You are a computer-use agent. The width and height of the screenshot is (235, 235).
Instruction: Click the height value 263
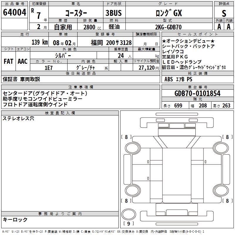coord(226,106)
